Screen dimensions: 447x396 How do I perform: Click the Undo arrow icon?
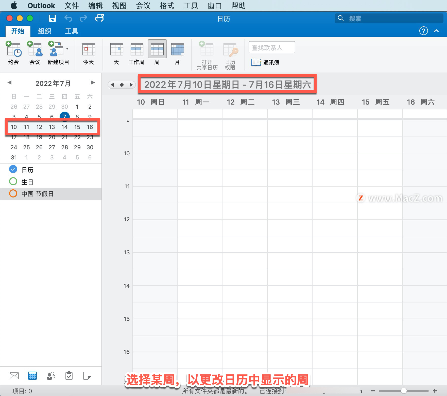(x=68, y=18)
